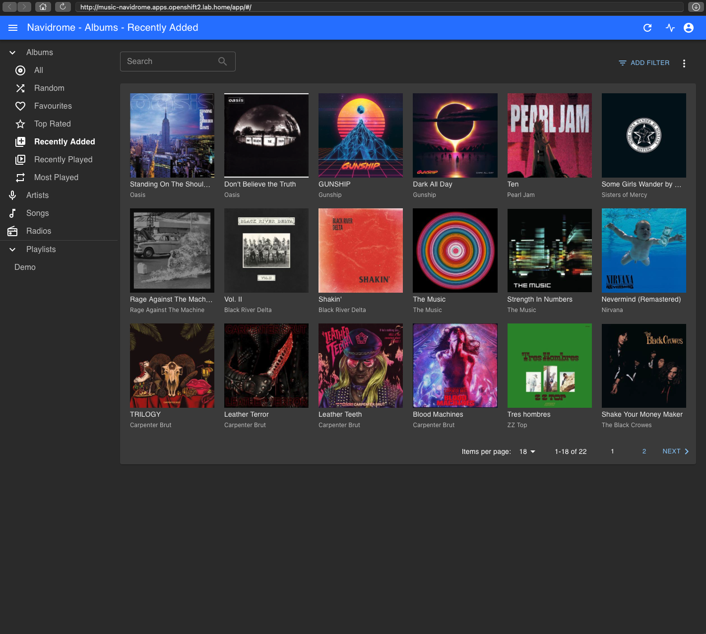The image size is (706, 634).
Task: Collapse the Albums section chevron
Action: tap(12, 53)
